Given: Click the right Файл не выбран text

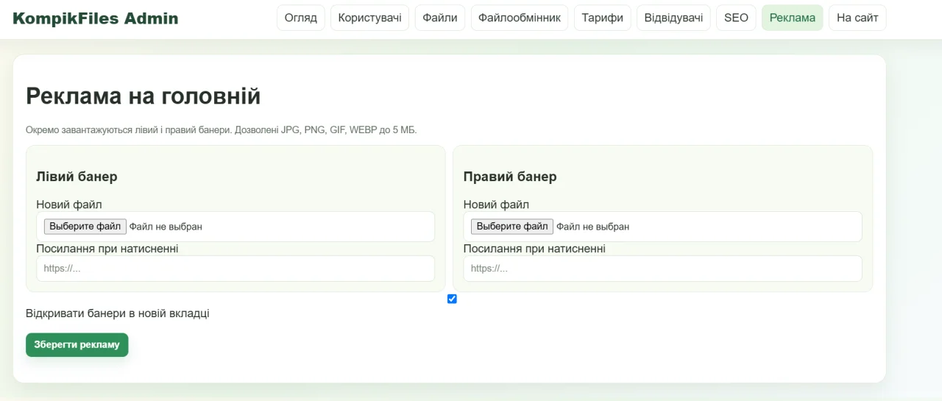Looking at the screenshot, I should pyautogui.click(x=592, y=227).
